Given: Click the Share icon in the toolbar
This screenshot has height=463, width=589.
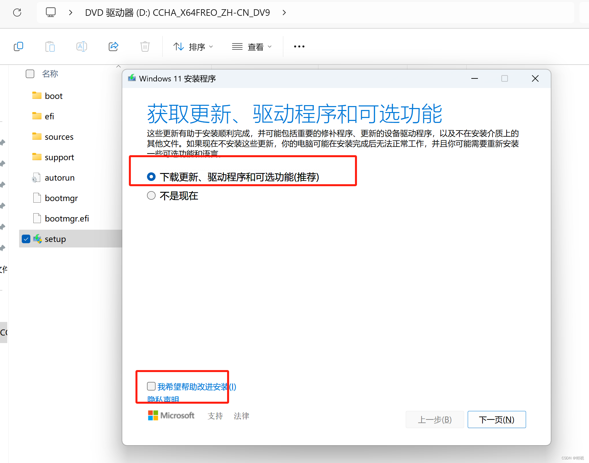Looking at the screenshot, I should [113, 46].
